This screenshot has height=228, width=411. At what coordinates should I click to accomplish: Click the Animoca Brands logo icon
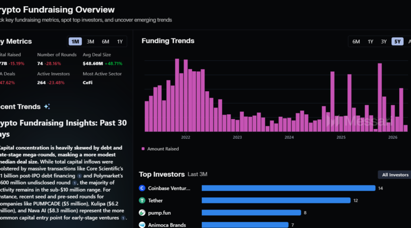click(x=142, y=225)
